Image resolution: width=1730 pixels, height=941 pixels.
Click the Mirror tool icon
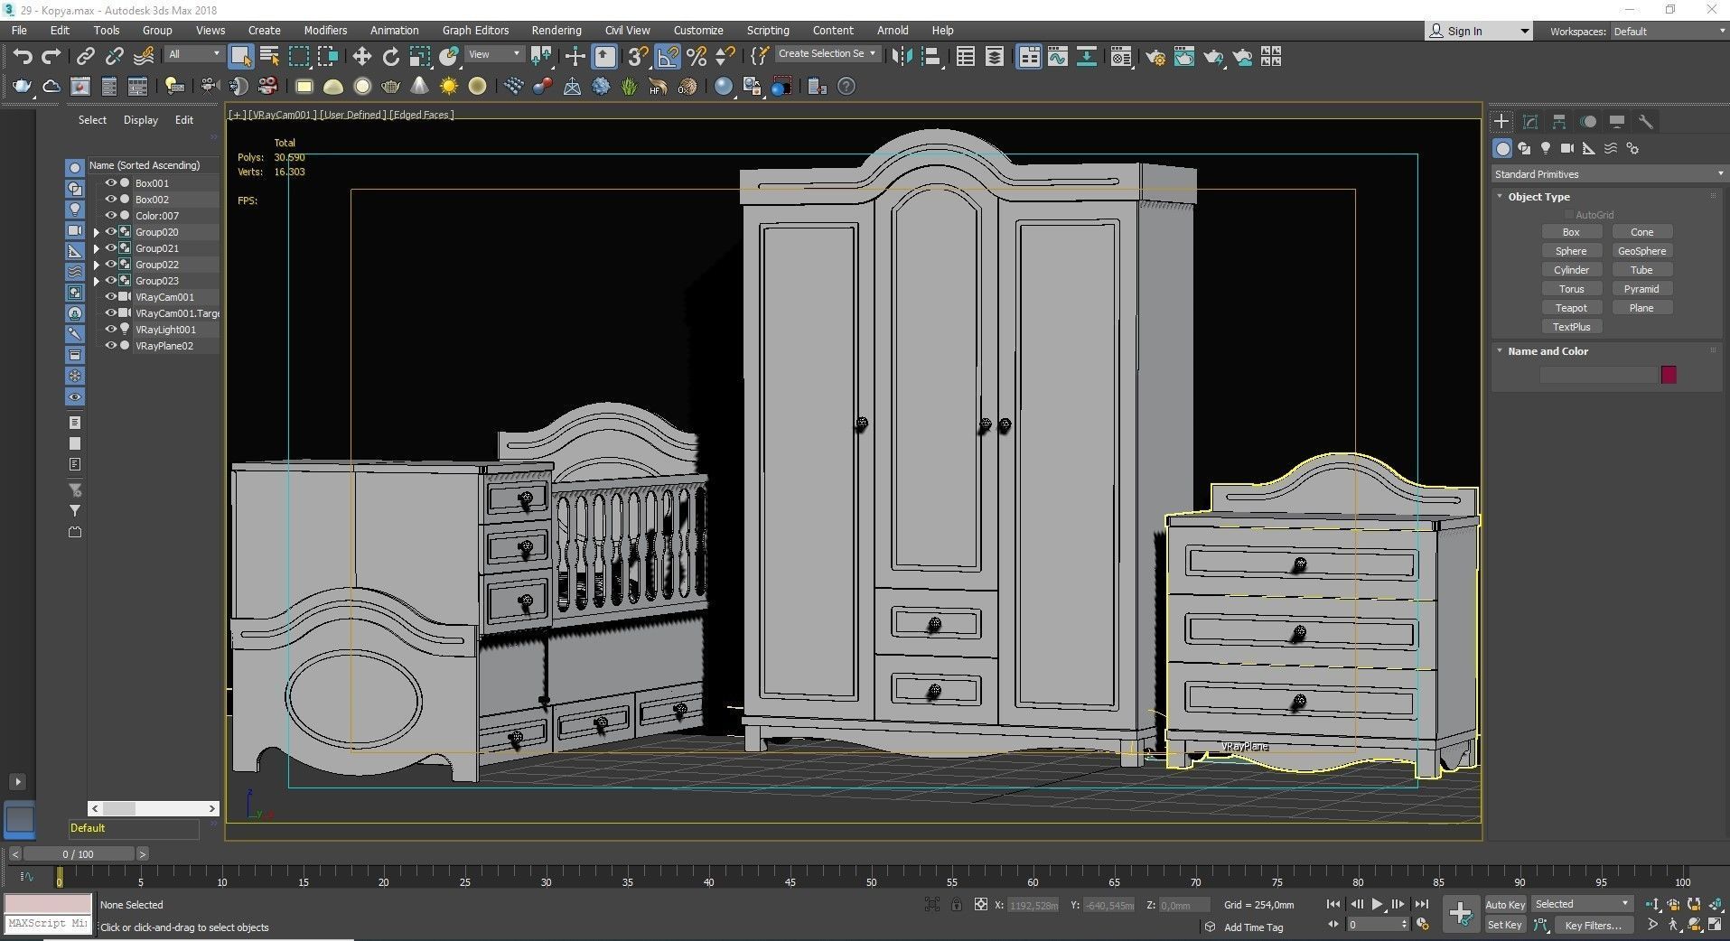902,57
